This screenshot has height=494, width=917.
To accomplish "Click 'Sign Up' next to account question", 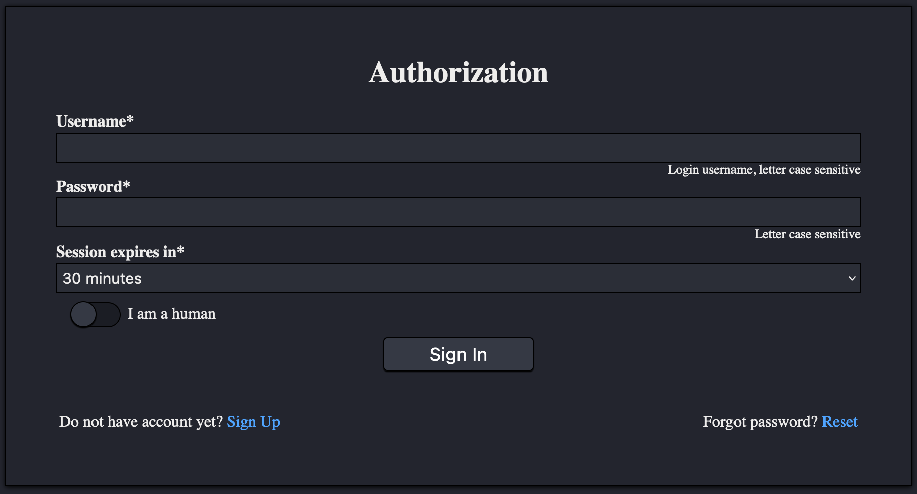I will (x=253, y=422).
